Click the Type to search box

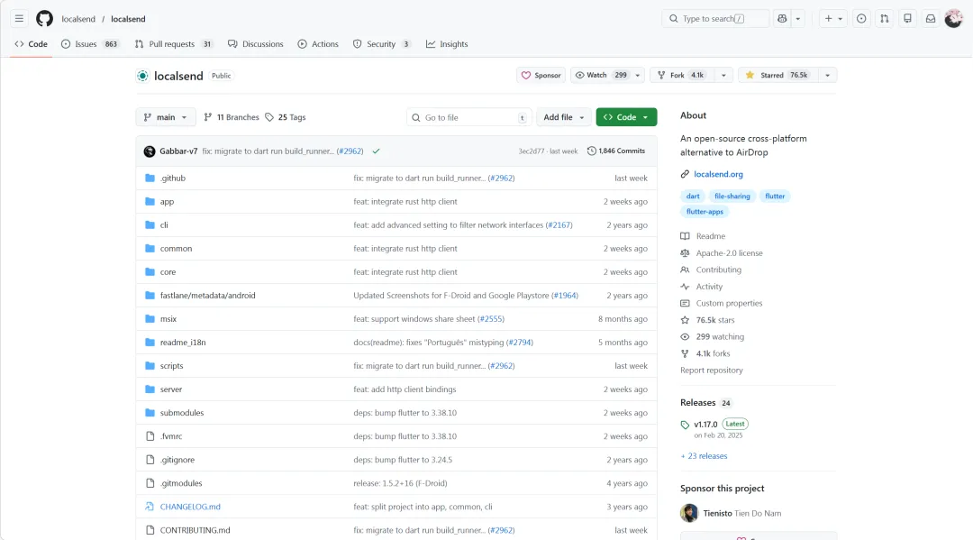(715, 19)
